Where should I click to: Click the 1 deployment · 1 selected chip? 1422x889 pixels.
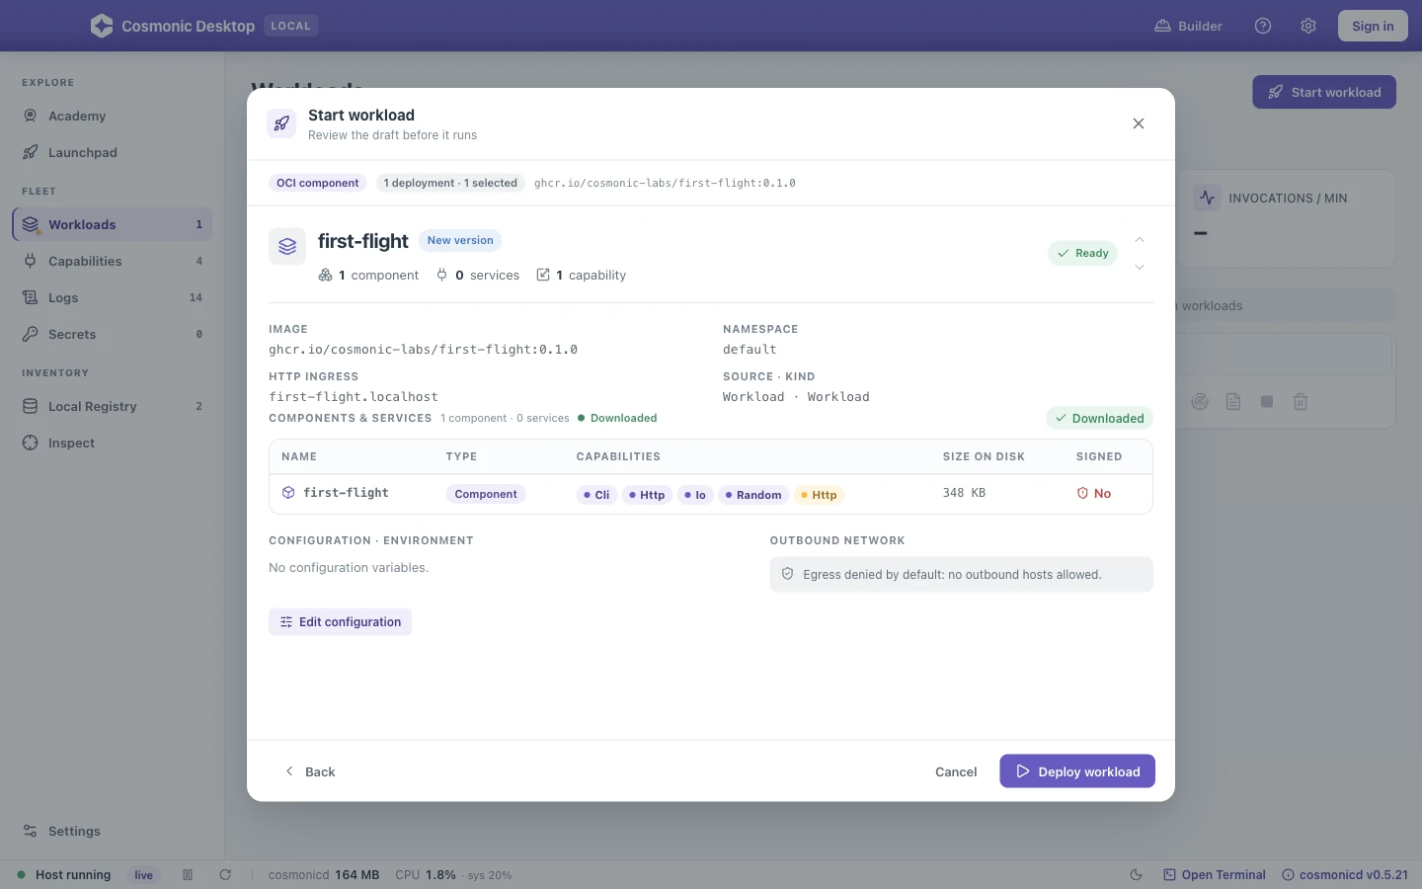pos(450,183)
